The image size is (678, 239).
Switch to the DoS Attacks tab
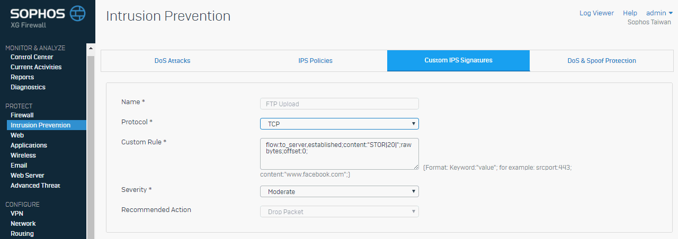pyautogui.click(x=172, y=61)
